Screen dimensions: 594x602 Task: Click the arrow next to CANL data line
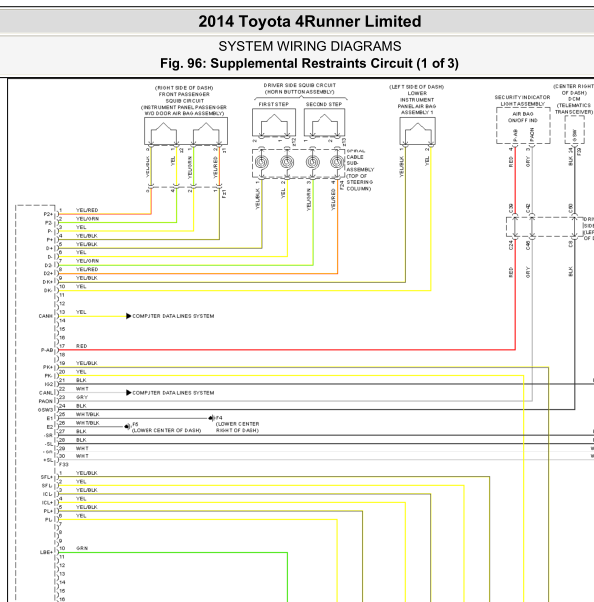pos(129,393)
